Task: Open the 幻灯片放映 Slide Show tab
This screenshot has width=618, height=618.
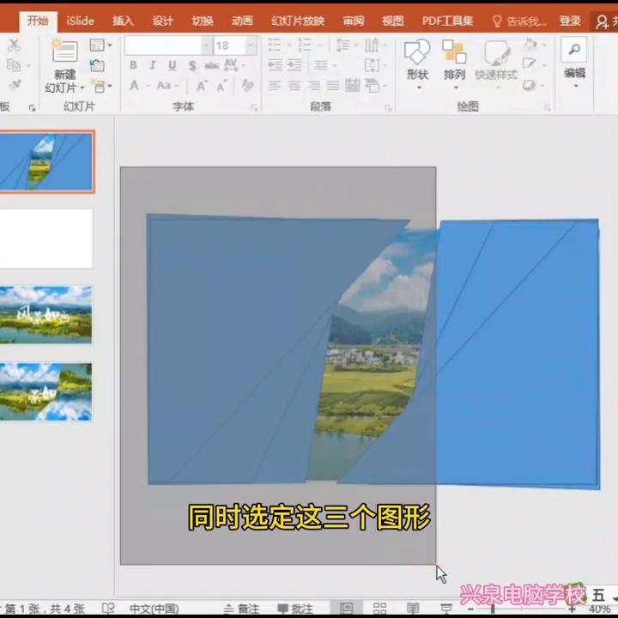Action: [x=298, y=21]
